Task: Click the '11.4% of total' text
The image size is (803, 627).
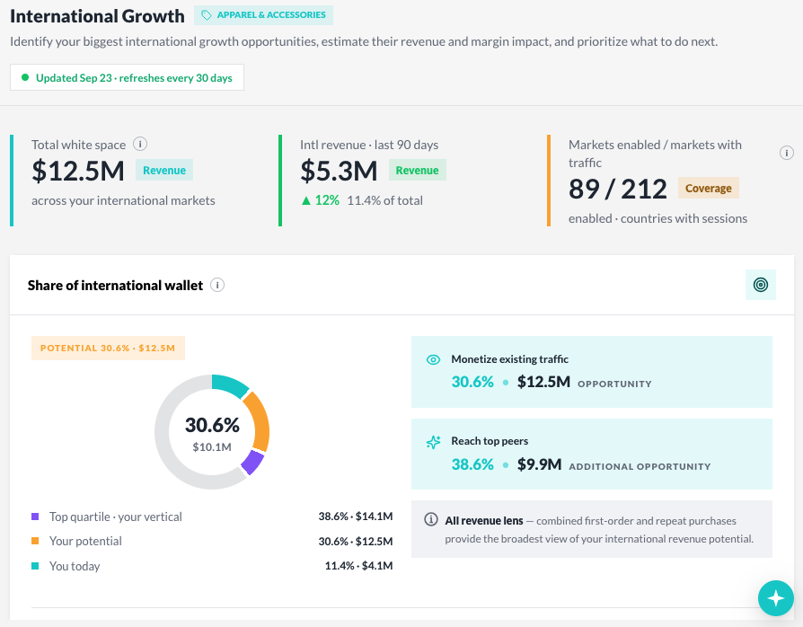Action: click(x=385, y=201)
